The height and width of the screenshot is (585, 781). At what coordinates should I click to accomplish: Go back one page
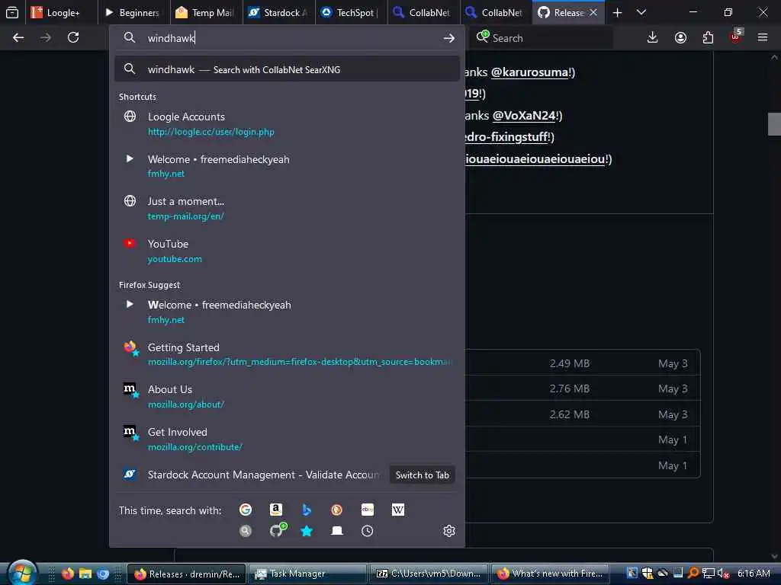(x=18, y=38)
